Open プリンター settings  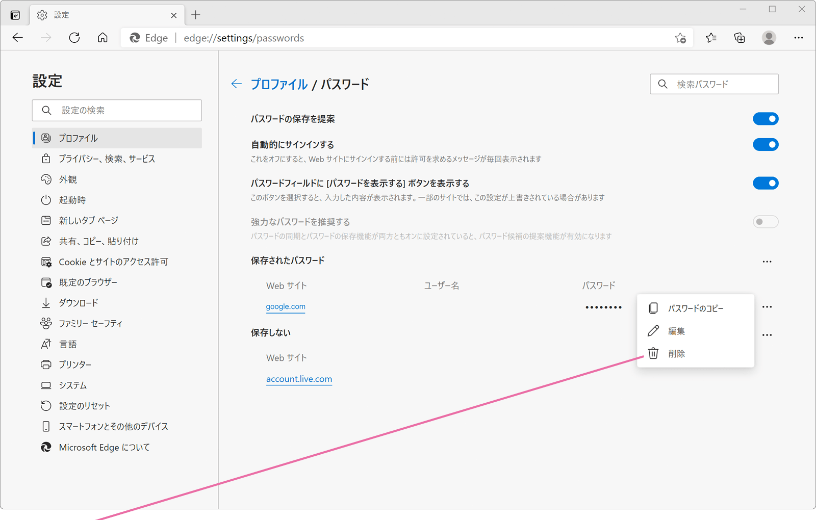click(x=117, y=365)
